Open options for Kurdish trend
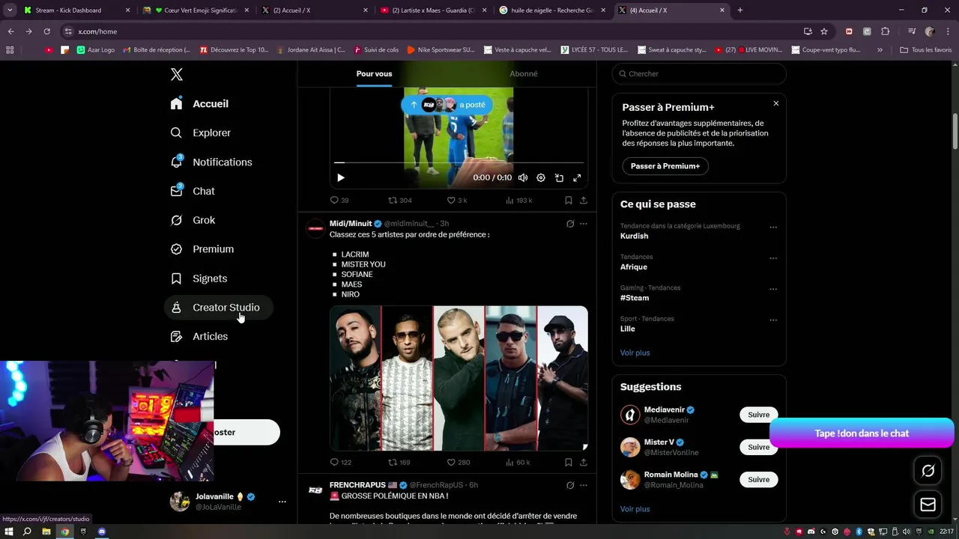959x539 pixels. pyautogui.click(x=773, y=228)
